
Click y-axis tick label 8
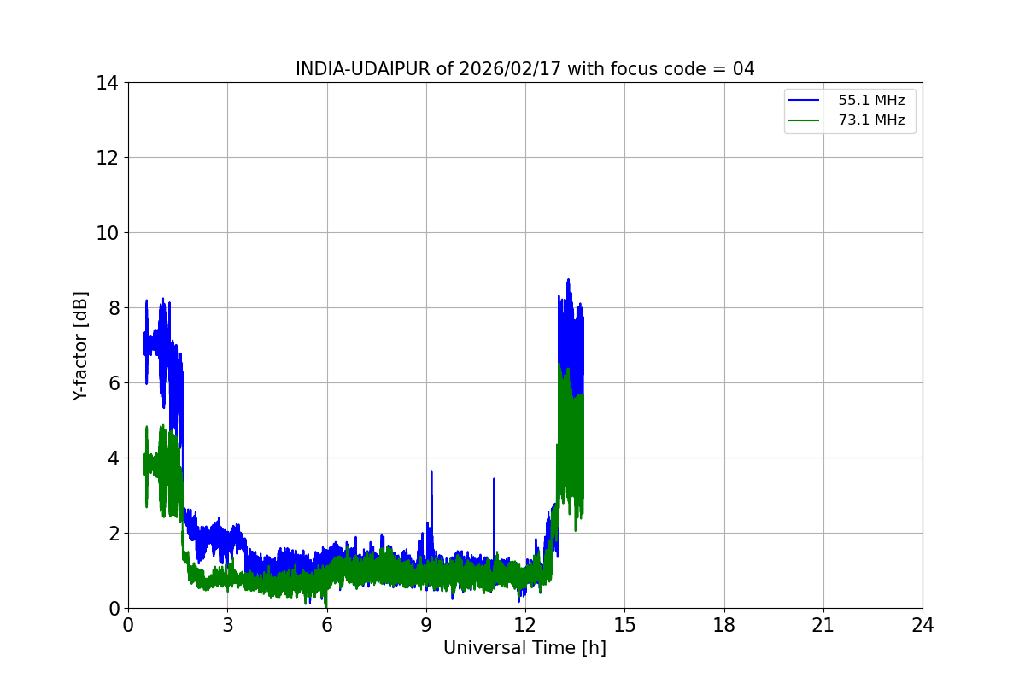coord(114,308)
